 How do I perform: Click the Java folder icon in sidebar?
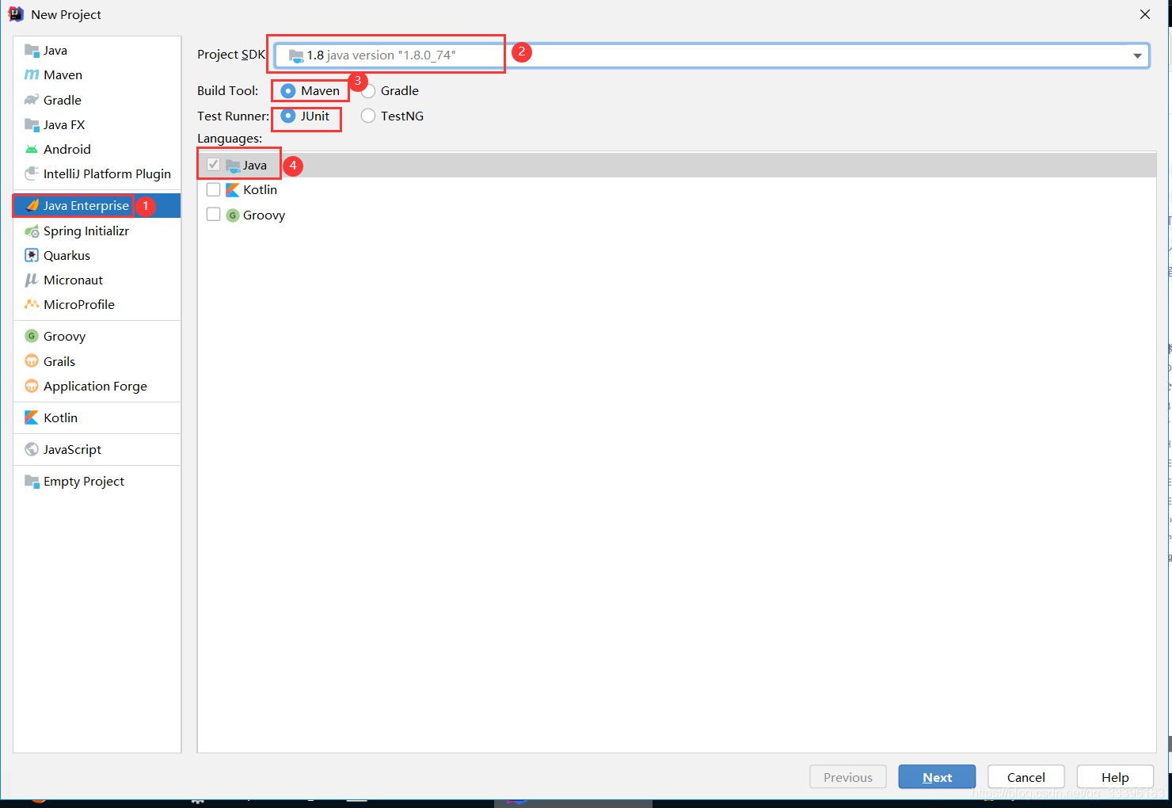coord(32,51)
